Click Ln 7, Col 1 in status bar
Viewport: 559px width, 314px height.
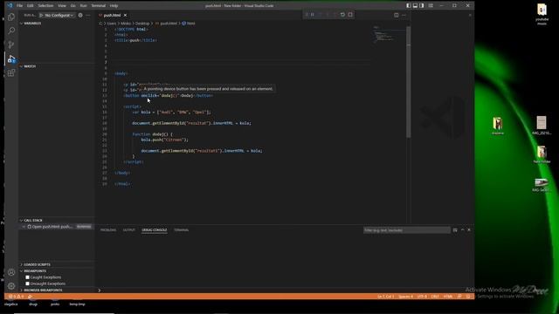[x=385, y=297]
